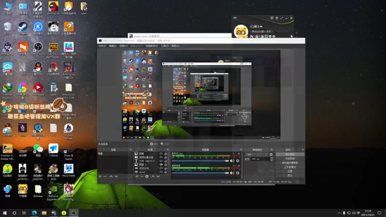
Task: Open the Windows Start menu
Action: click(x=5, y=213)
